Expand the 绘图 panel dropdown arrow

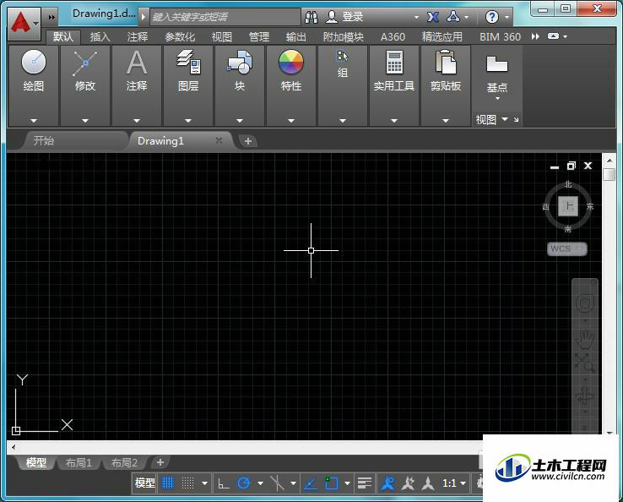(x=34, y=121)
